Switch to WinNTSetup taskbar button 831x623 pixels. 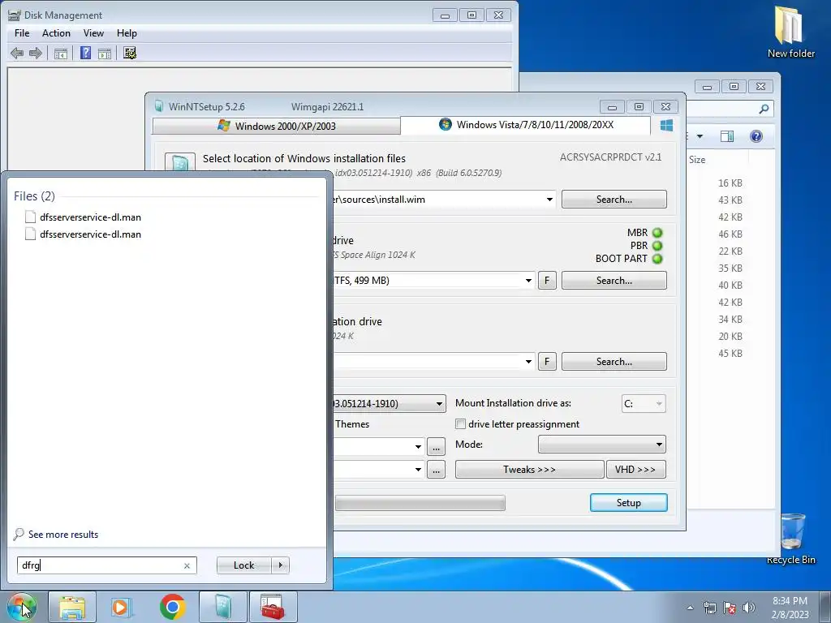[x=223, y=607]
